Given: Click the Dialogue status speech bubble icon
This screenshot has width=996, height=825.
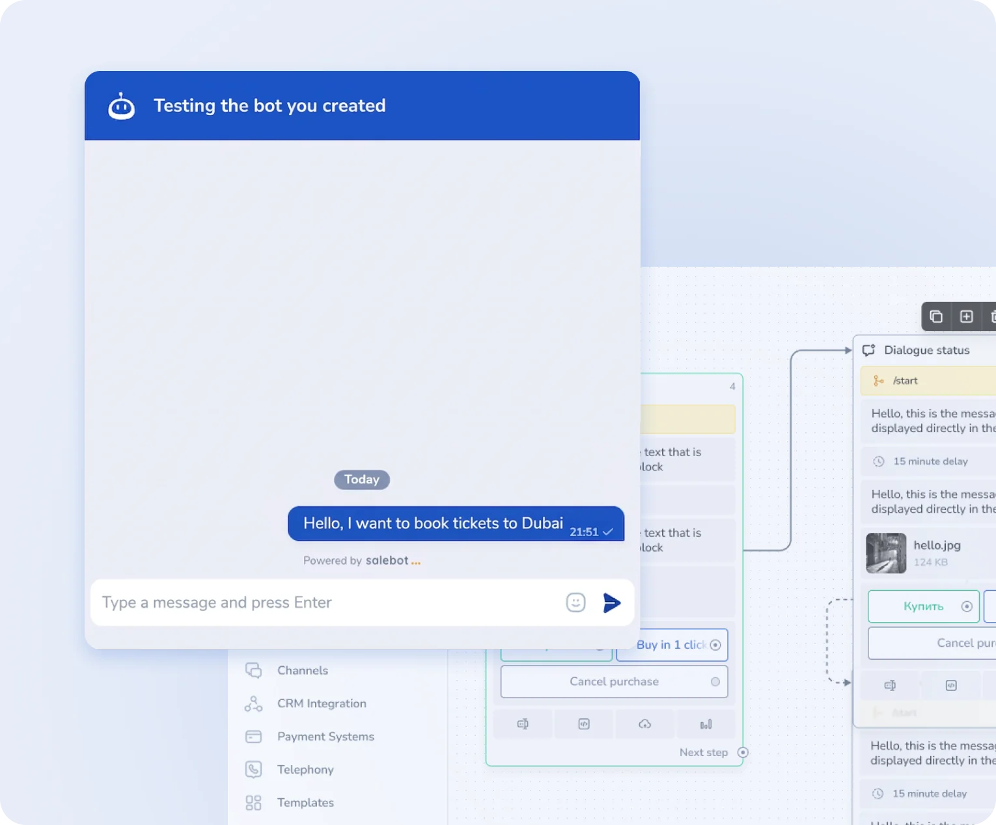Looking at the screenshot, I should click(868, 350).
